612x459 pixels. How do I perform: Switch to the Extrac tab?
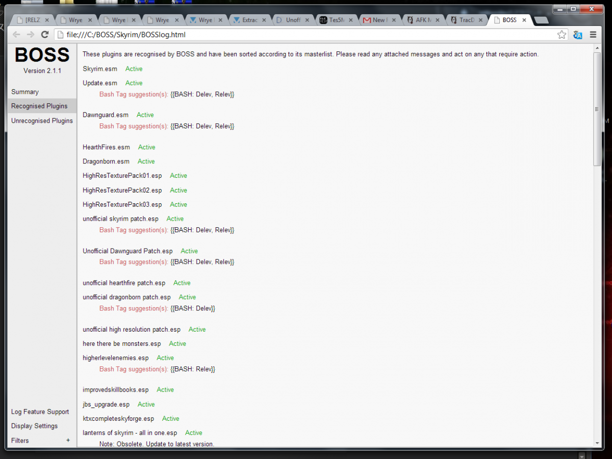click(x=250, y=20)
